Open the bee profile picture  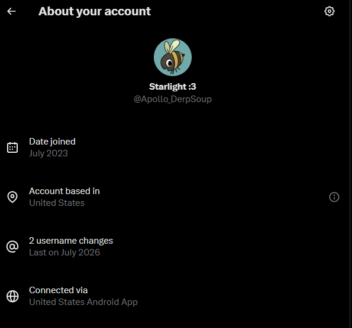coord(173,57)
